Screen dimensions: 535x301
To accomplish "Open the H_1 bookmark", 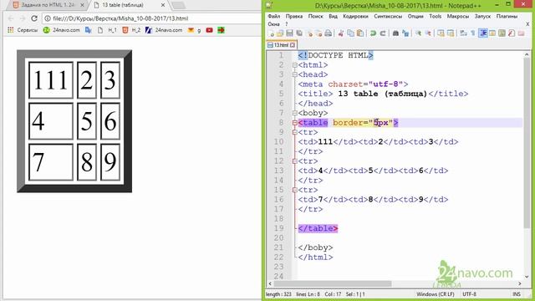I will (108, 30).
